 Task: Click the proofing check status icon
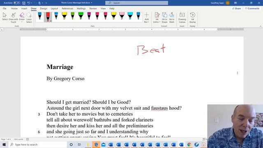[x=28, y=139]
